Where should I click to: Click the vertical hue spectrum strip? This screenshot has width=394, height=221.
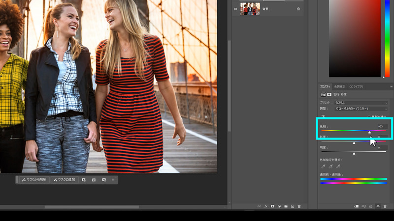click(387, 38)
